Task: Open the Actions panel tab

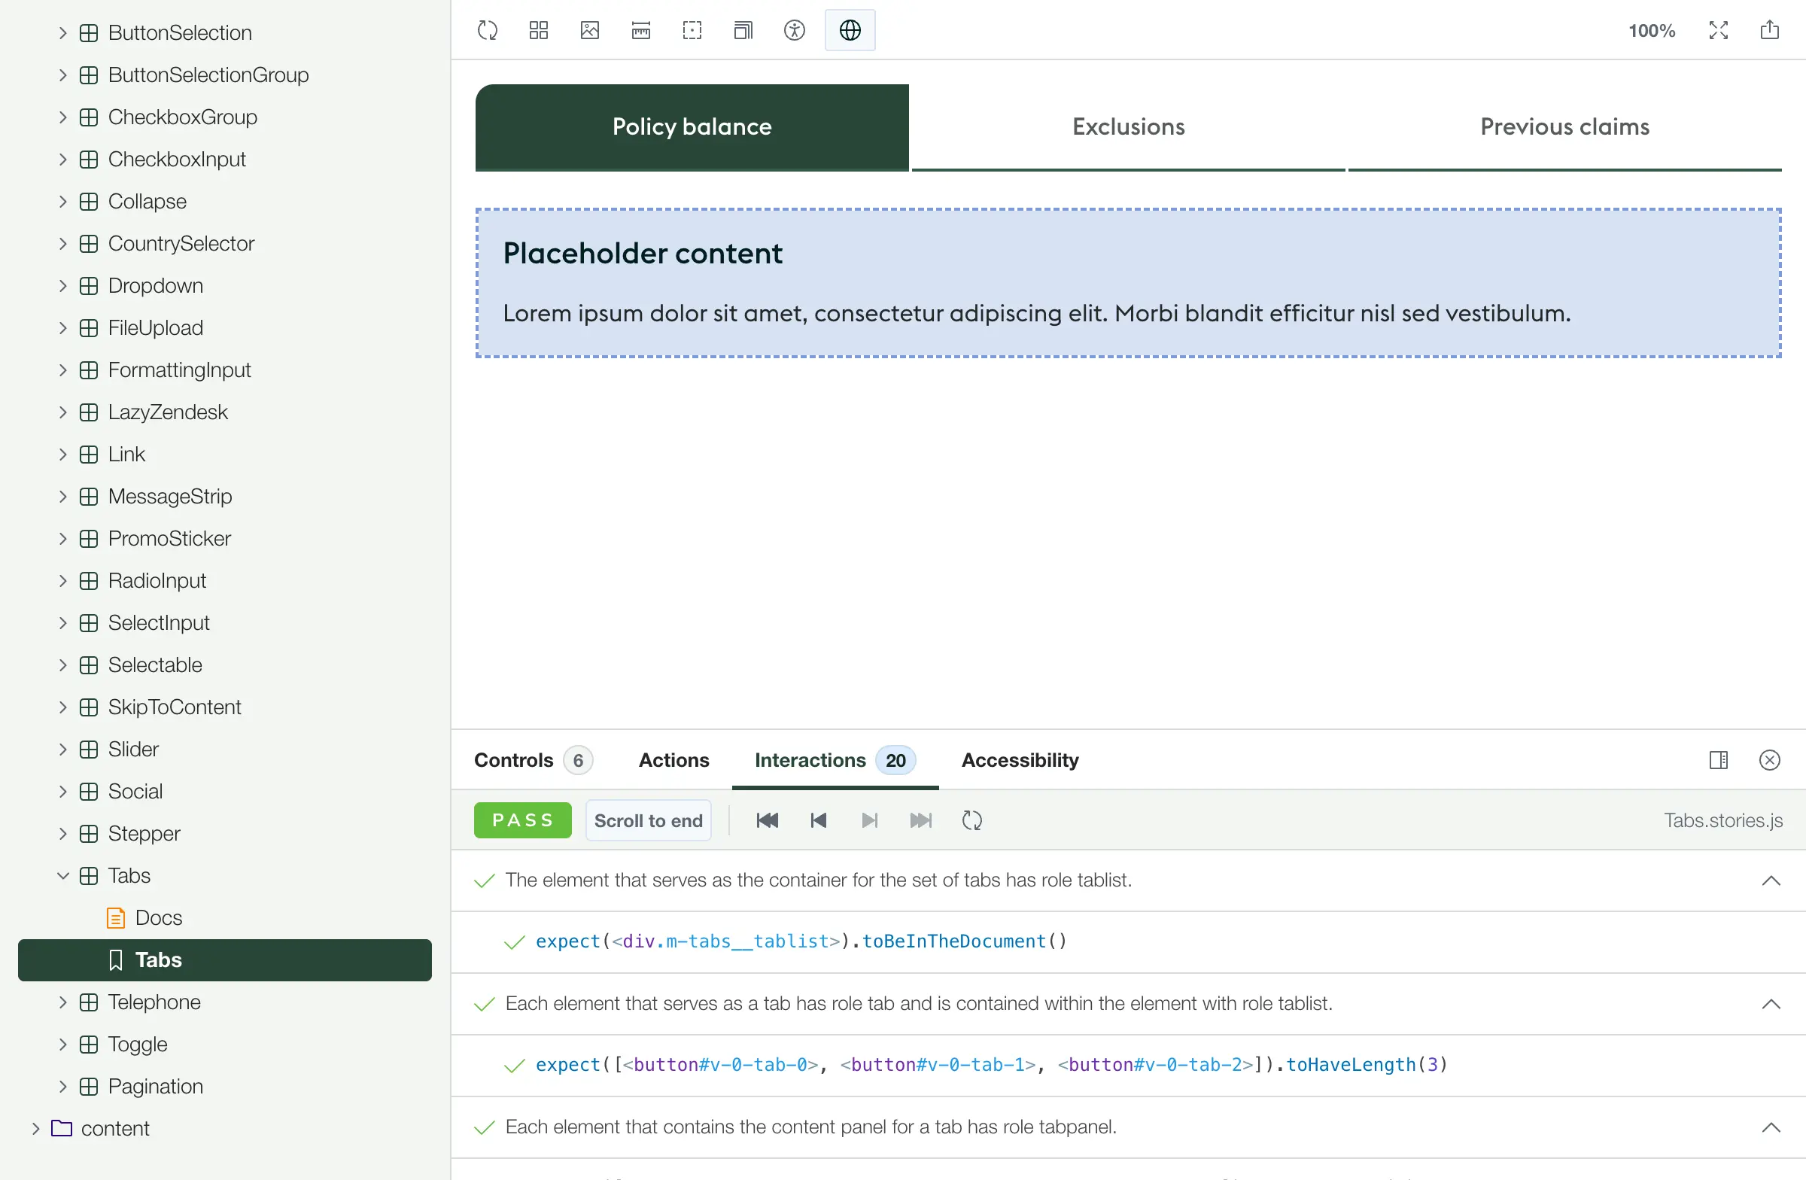Action: coord(673,760)
